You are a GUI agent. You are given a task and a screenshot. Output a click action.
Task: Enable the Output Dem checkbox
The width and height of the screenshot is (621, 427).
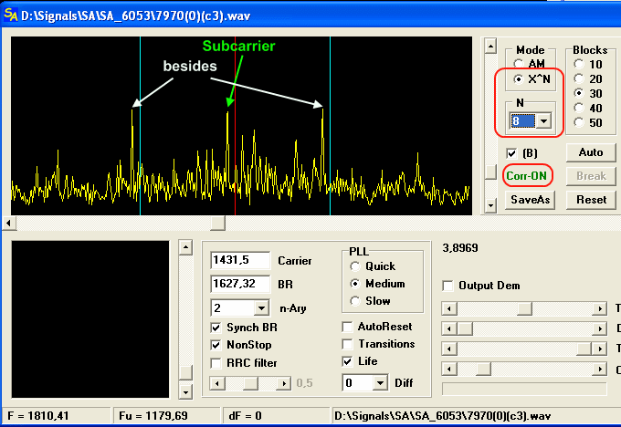448,286
